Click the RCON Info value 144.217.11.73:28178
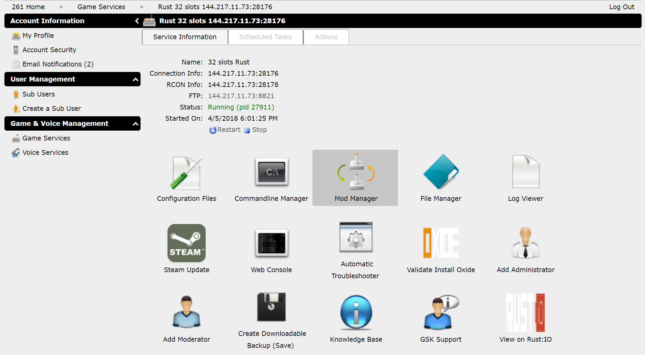The height and width of the screenshot is (355, 645). (243, 85)
